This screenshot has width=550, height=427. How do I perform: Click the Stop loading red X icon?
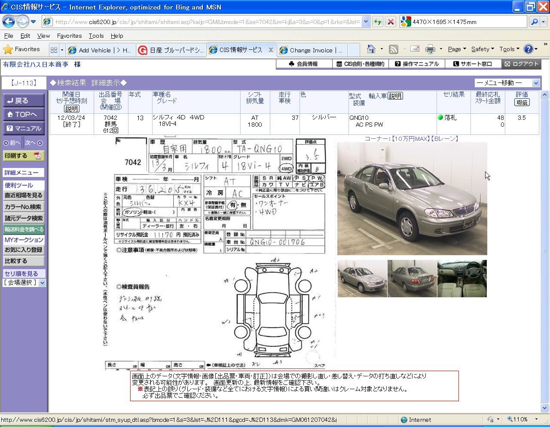[x=391, y=21]
